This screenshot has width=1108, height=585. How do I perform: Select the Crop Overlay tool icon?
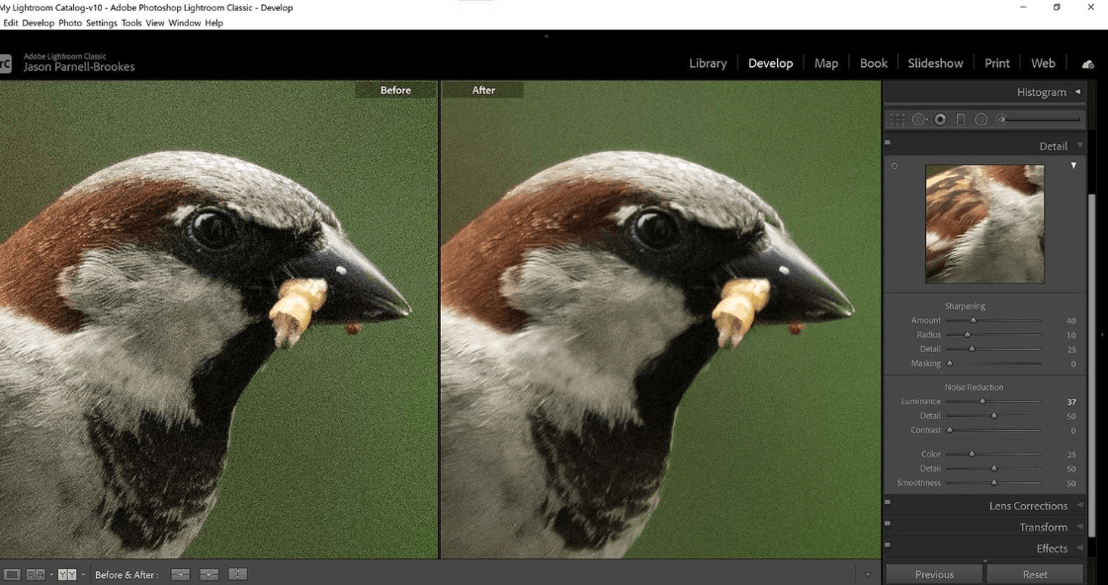coord(897,120)
